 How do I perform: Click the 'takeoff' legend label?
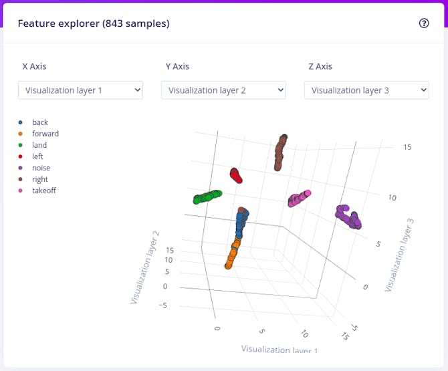44,191
